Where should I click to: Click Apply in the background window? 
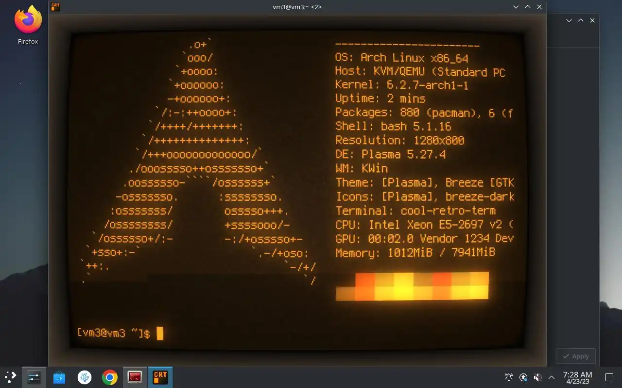[575, 356]
